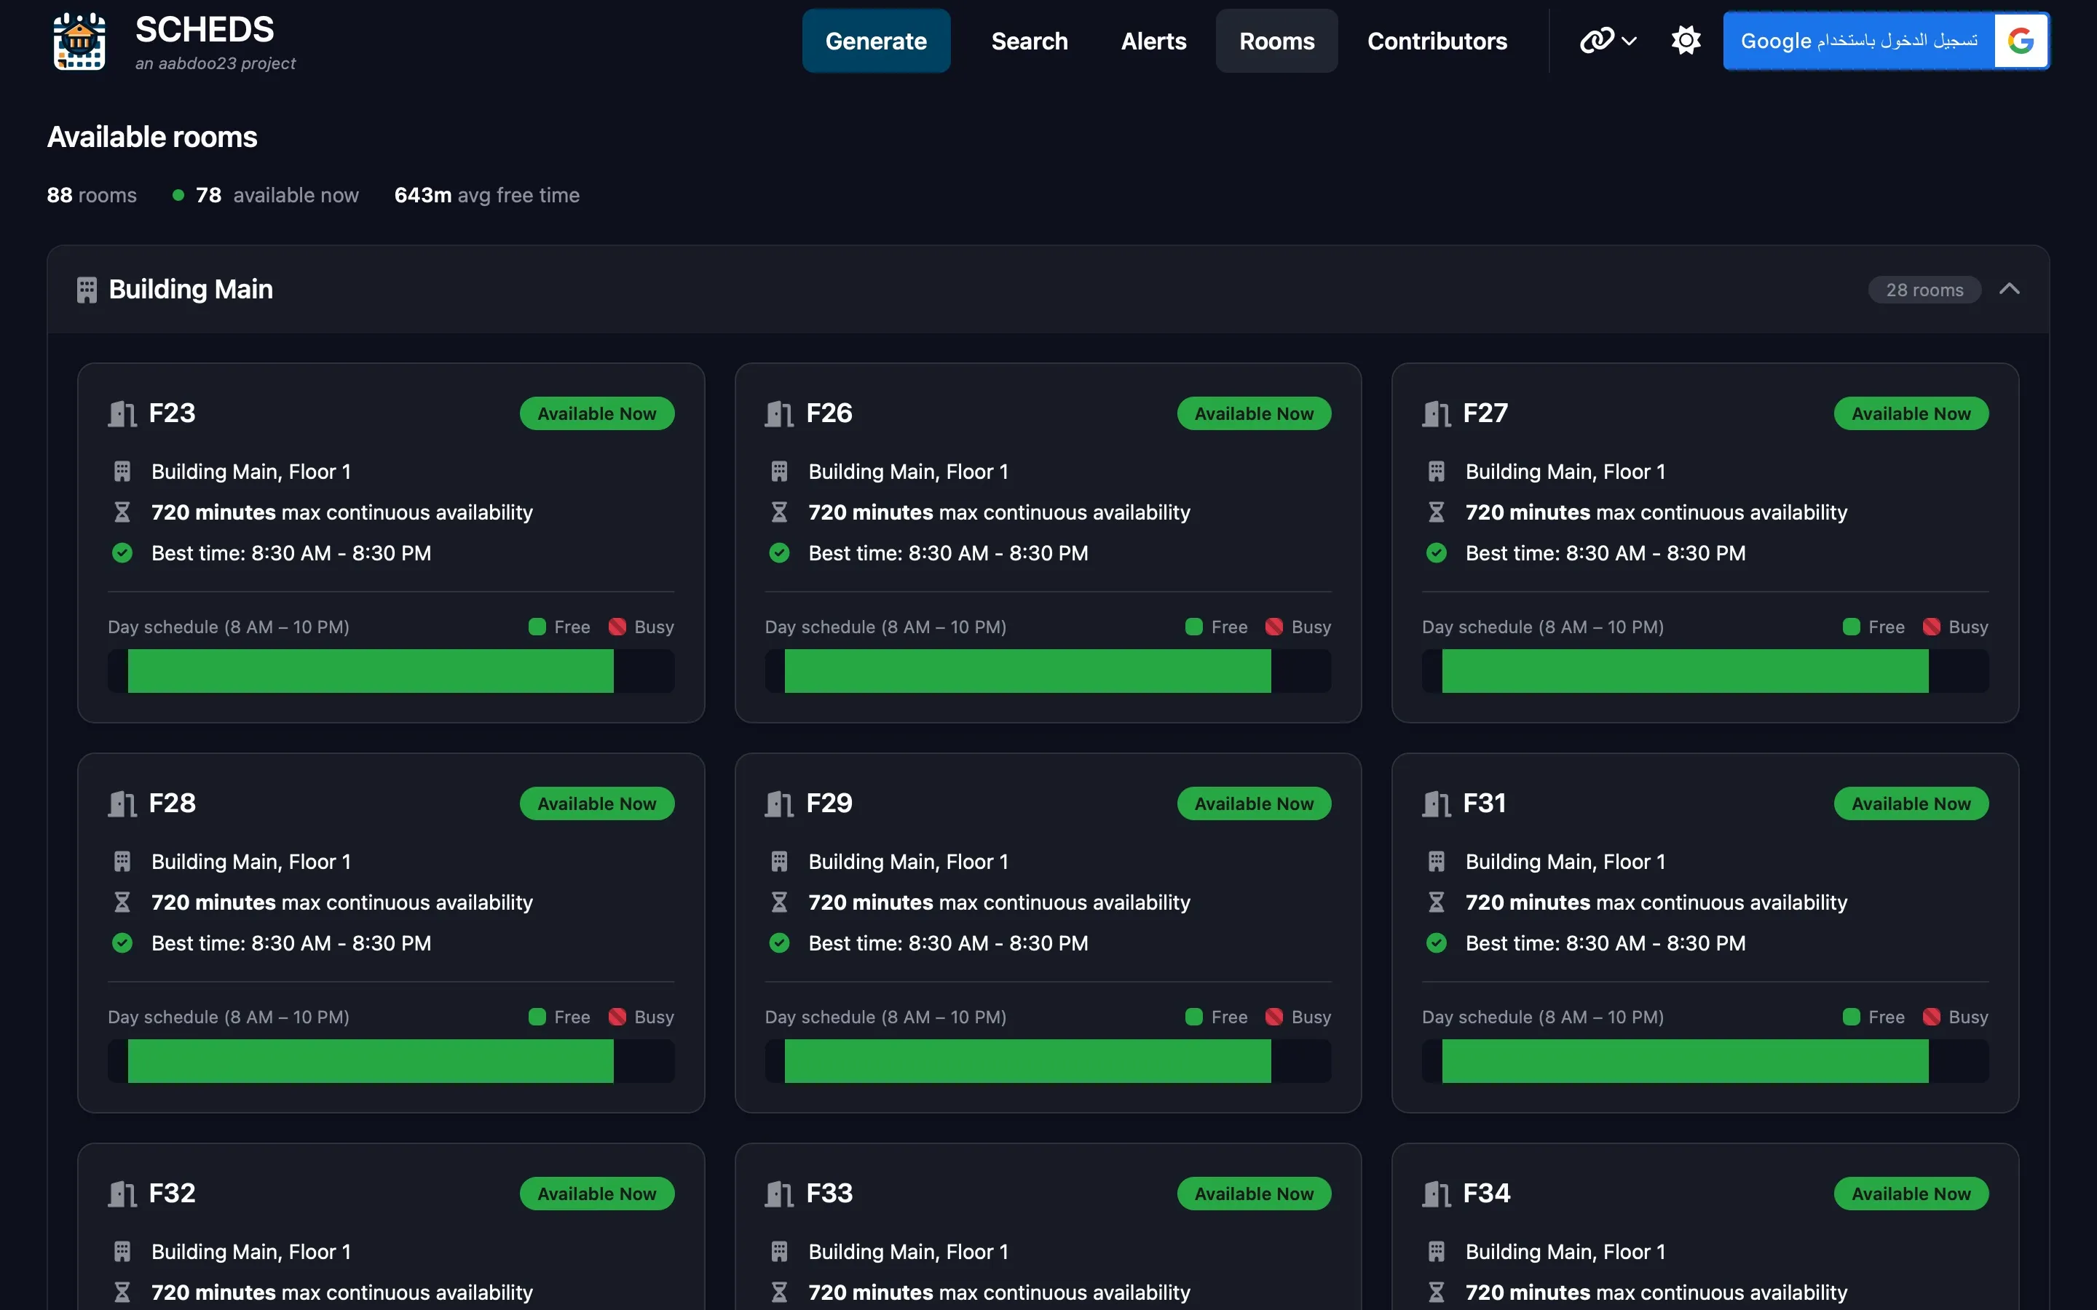
Task: Click the F26 day schedule green bar
Action: tap(1027, 670)
